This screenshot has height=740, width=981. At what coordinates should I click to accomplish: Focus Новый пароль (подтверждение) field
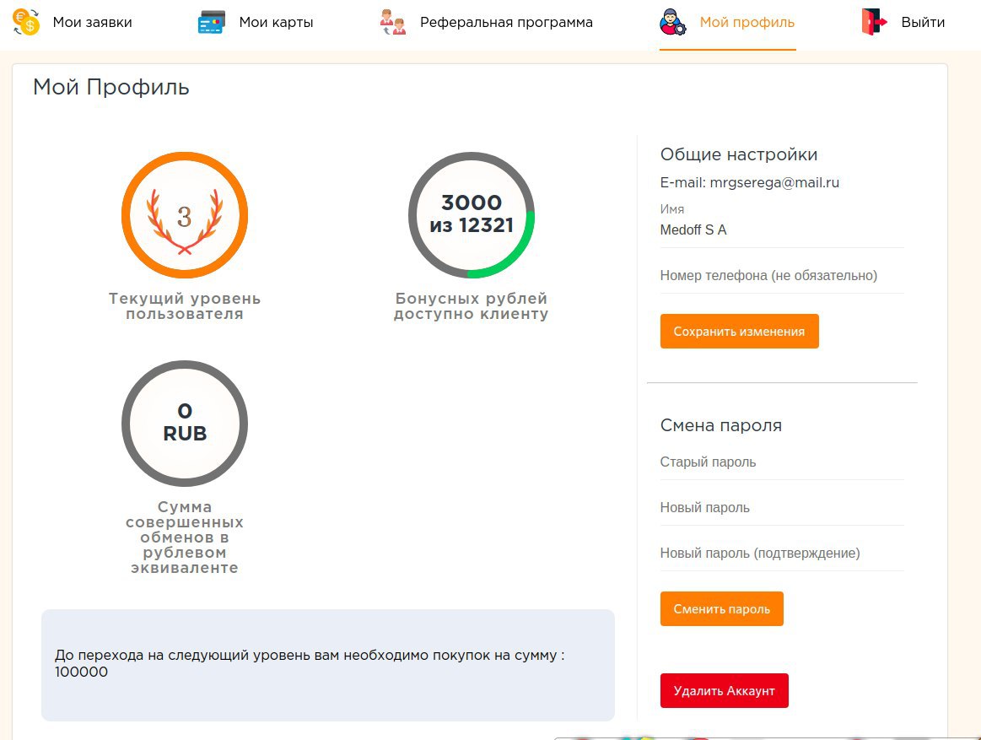tap(782, 554)
